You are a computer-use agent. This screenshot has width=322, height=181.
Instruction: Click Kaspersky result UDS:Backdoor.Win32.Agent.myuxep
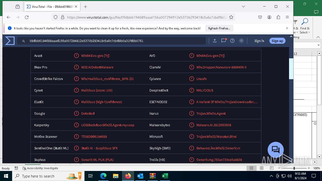108,125
